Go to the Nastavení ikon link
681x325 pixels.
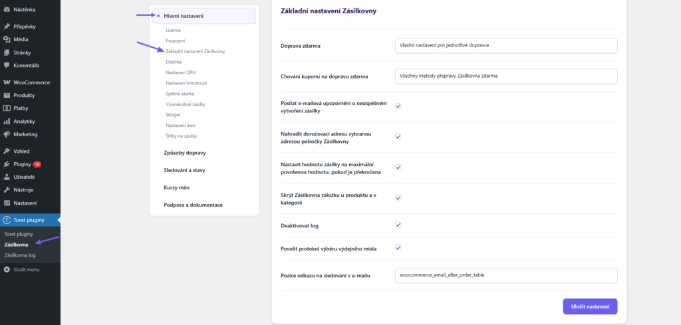(180, 126)
